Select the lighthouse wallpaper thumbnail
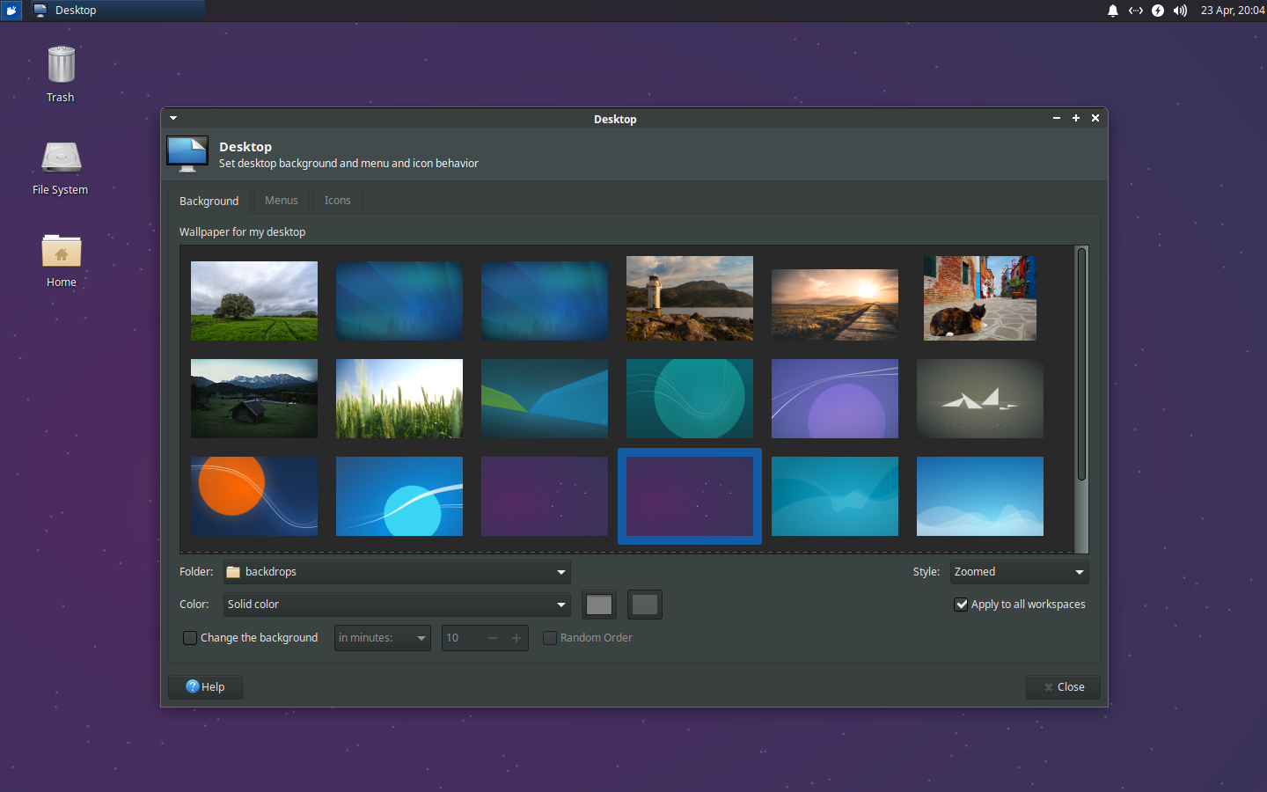 (x=689, y=298)
